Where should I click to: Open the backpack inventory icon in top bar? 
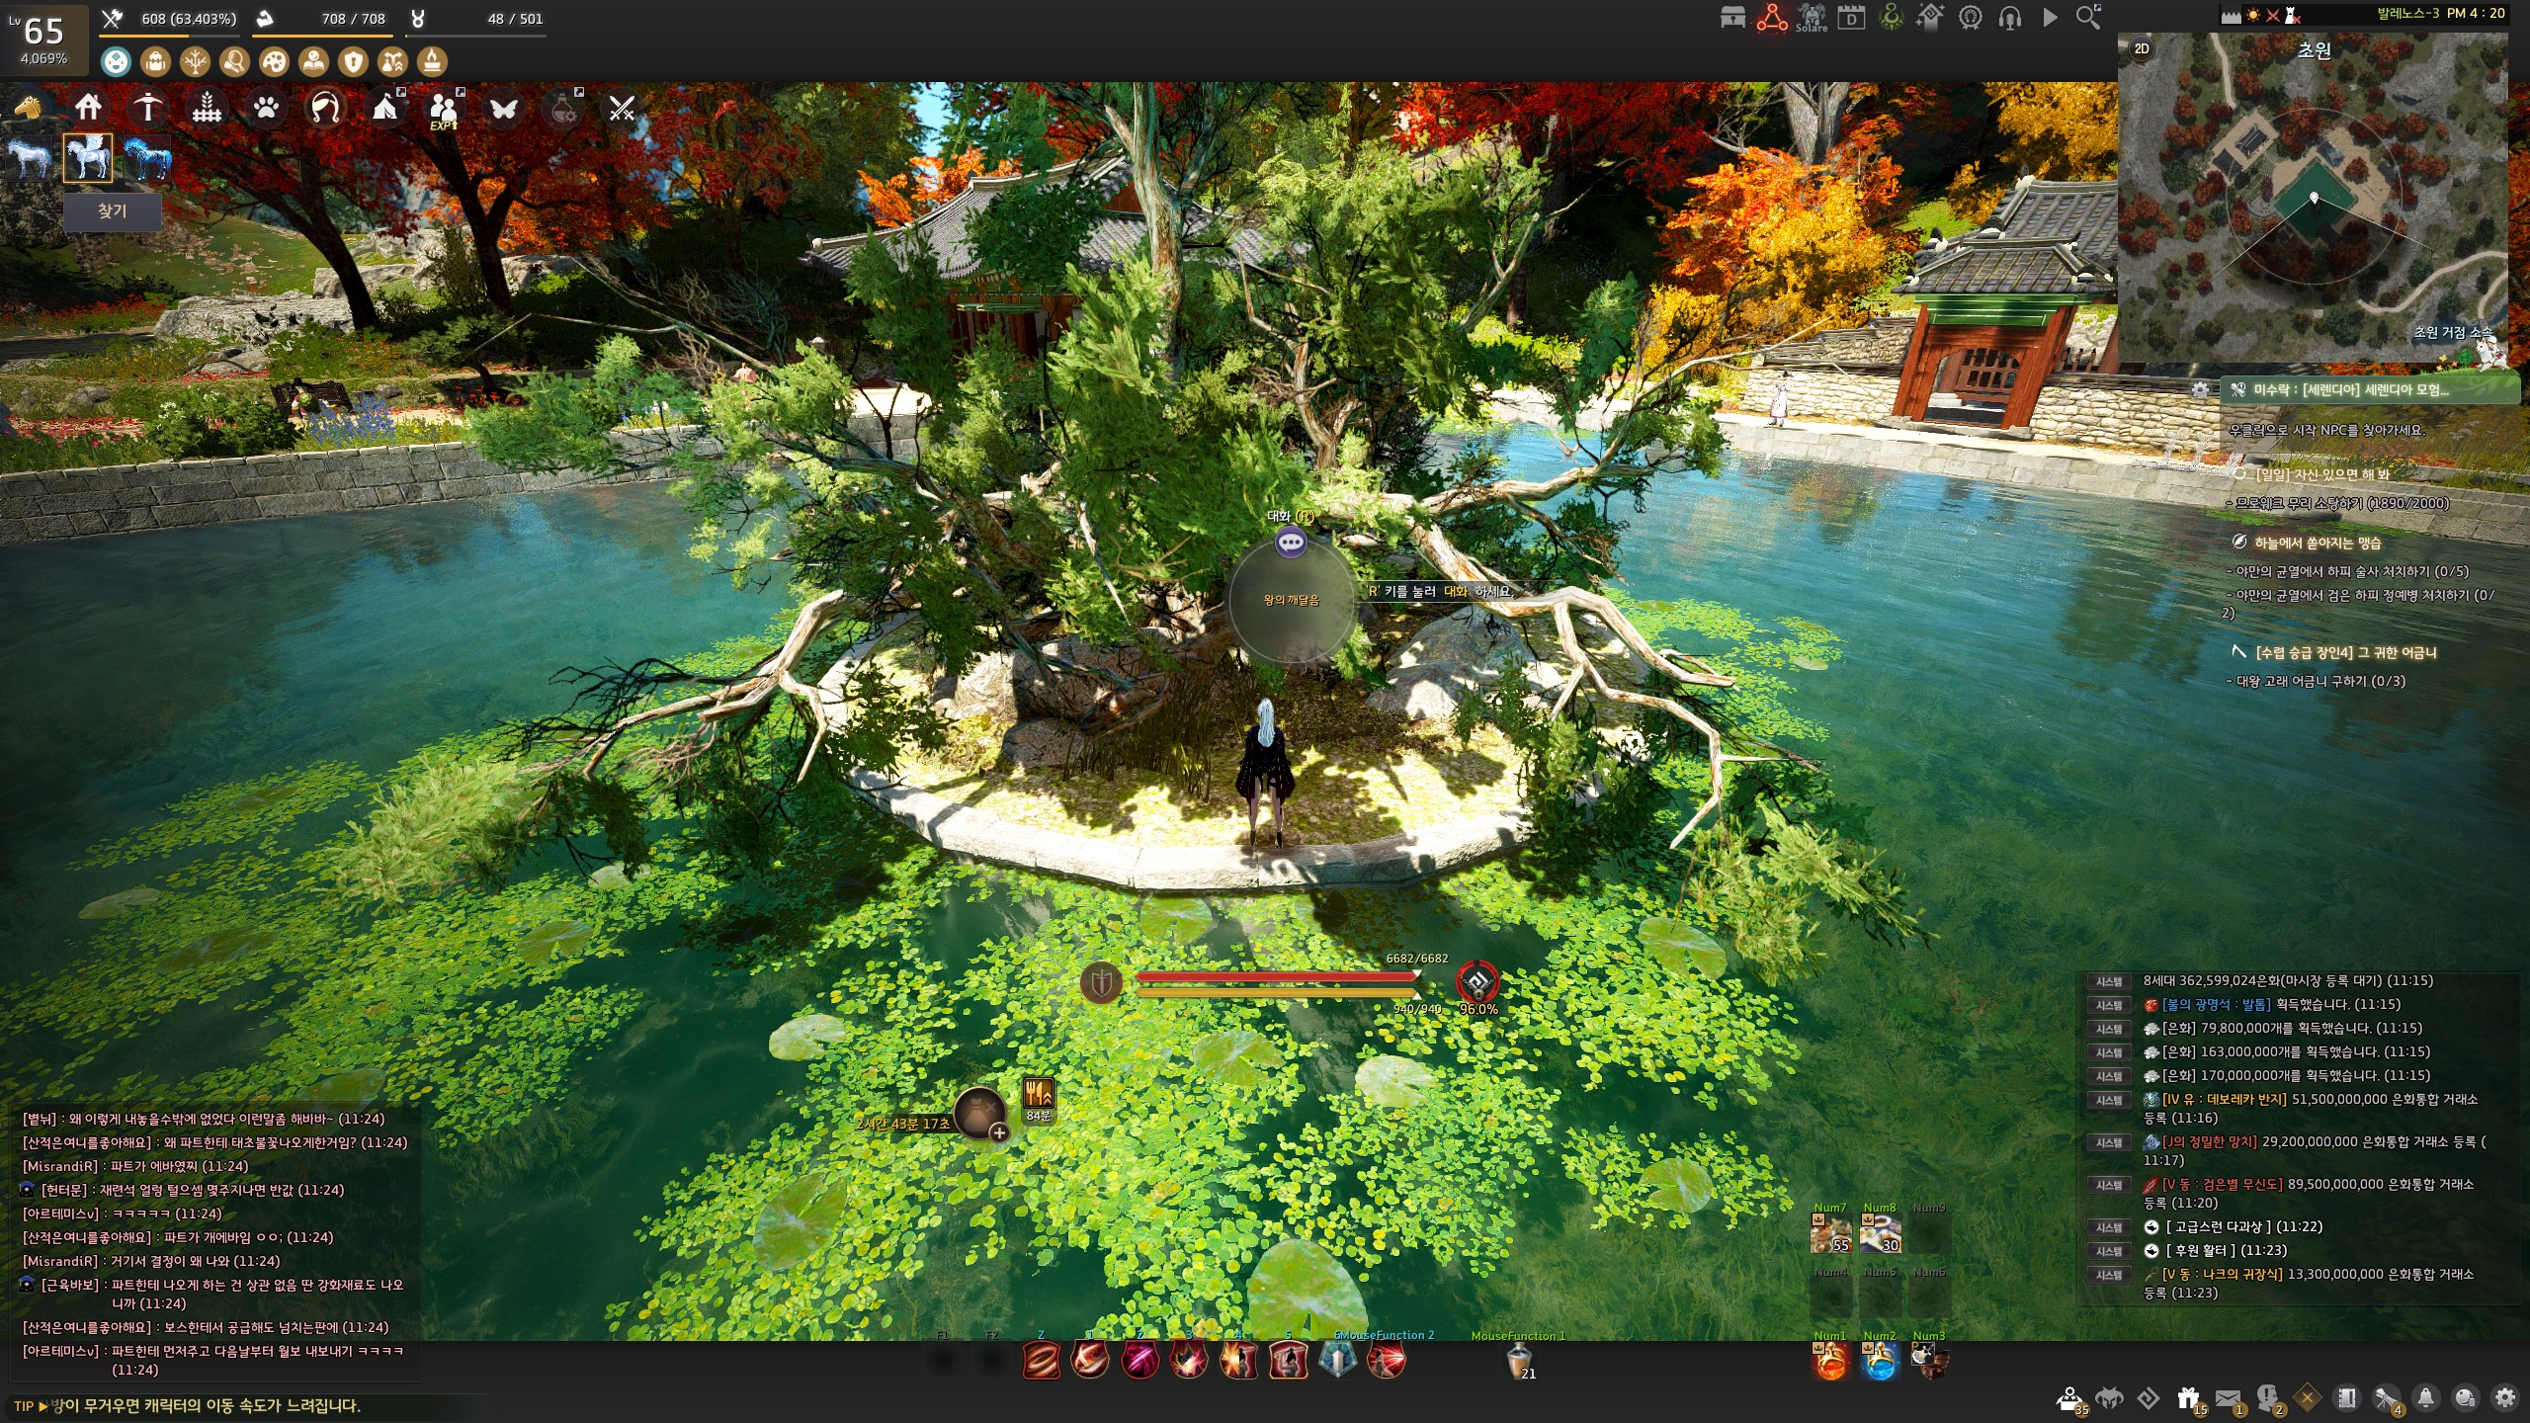[x=155, y=61]
